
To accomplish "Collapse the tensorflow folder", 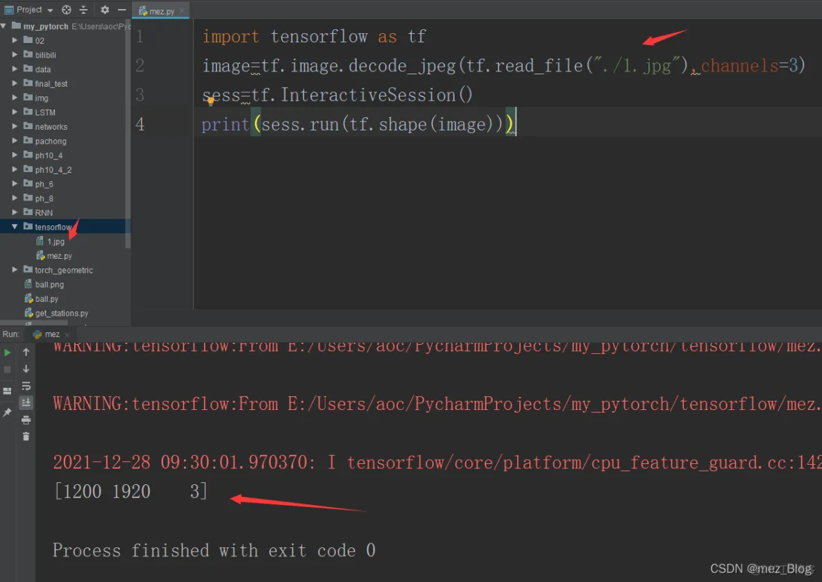I will point(15,226).
